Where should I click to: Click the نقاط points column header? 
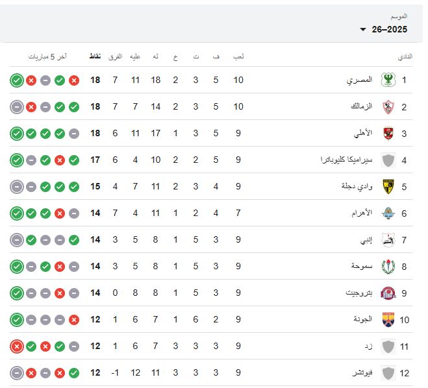click(95, 56)
